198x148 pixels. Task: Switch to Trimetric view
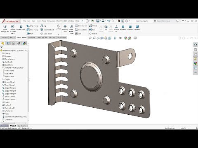(130, 28)
